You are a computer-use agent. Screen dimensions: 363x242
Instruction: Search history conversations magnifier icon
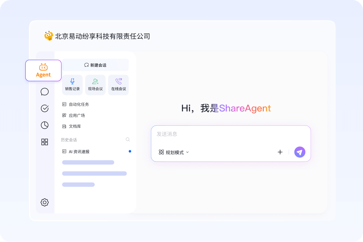click(128, 139)
